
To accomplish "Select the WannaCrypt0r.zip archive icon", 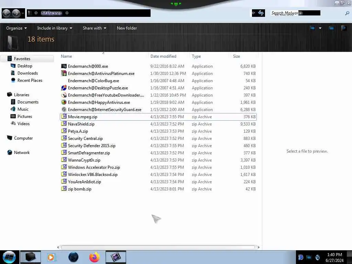I will (x=64, y=160).
